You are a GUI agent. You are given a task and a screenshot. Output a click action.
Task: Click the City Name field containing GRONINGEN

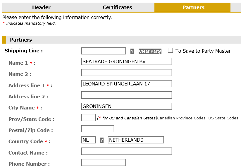(126, 106)
